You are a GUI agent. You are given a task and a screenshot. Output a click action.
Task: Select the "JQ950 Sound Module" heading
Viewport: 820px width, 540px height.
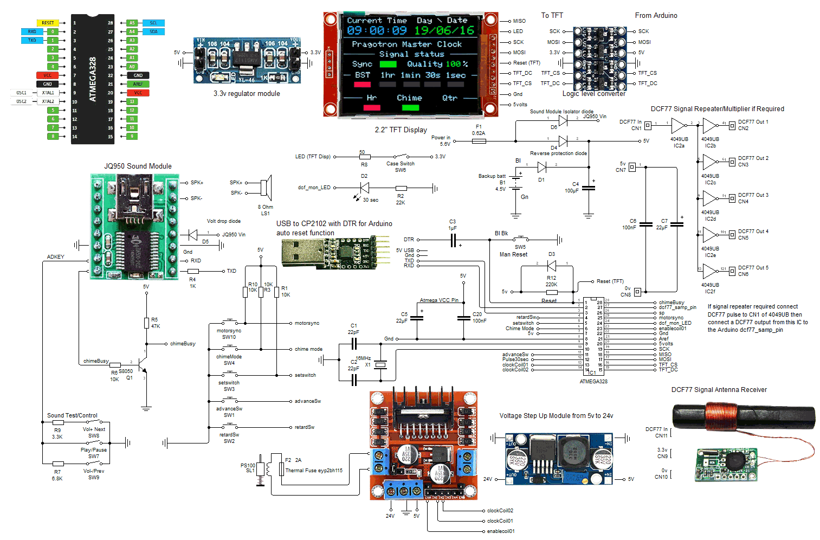click(138, 166)
